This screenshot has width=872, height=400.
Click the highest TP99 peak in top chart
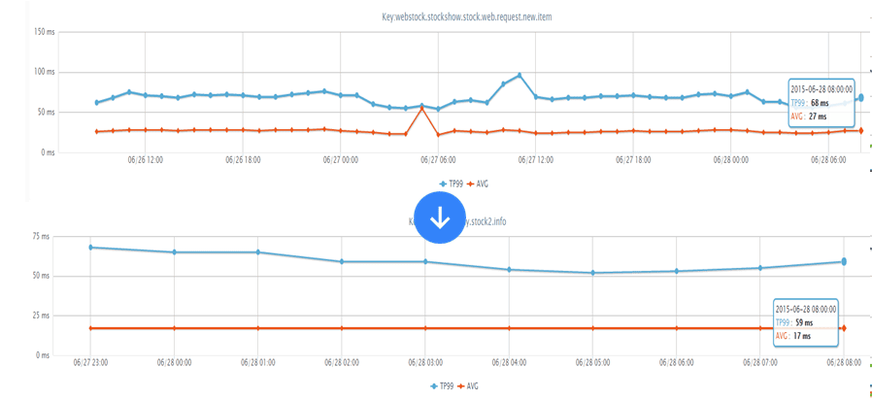pyautogui.click(x=520, y=75)
